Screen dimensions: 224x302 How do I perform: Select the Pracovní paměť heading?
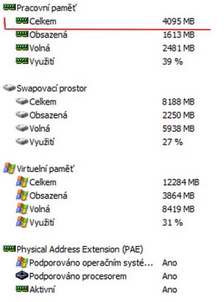click(x=46, y=8)
